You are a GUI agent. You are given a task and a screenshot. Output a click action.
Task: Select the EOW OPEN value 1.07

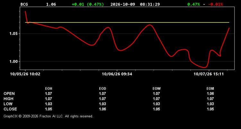[156, 94]
